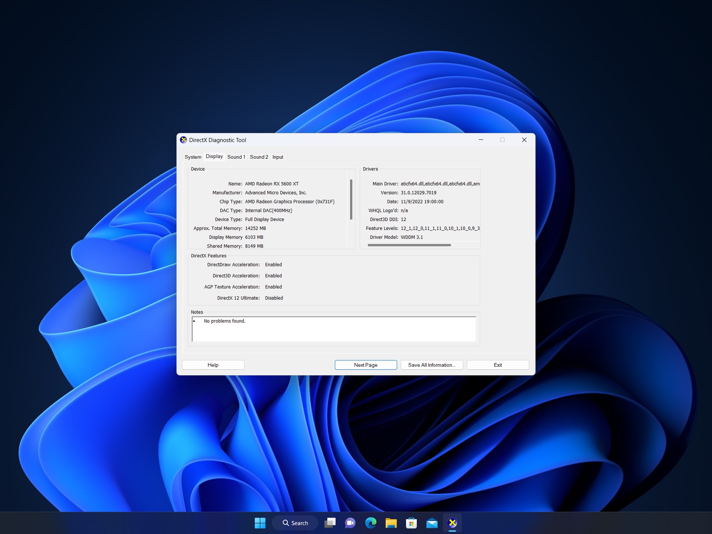
Task: Click the DirectX Diagnostic taskbar icon
Action: (x=452, y=523)
